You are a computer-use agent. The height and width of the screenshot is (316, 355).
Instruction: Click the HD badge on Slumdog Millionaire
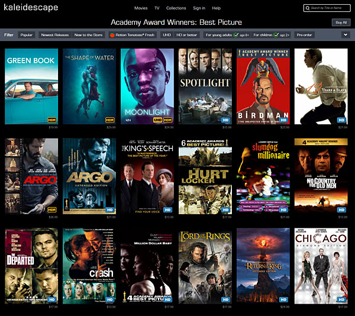(283, 210)
